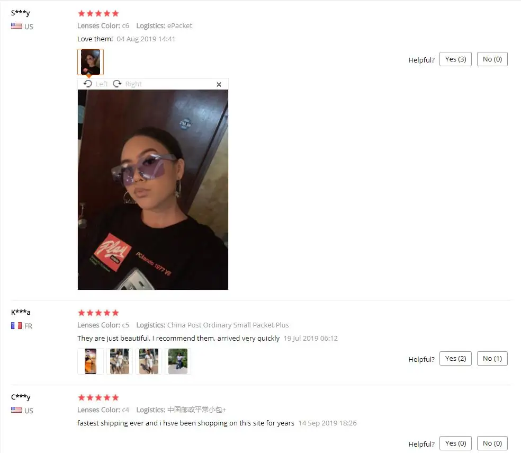Mark C***y's review helpful with Yes (0)
The width and height of the screenshot is (521, 453).
[x=455, y=443]
